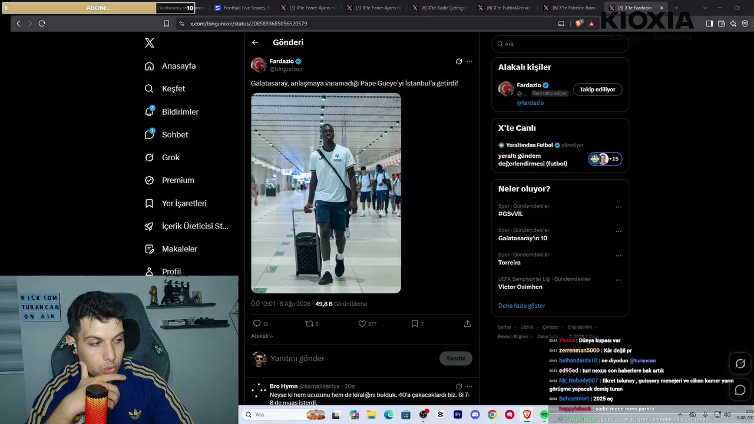Viewport: 754px width, 424px height.
Task: Open Premiere Pro from the taskbar
Action: click(458, 415)
